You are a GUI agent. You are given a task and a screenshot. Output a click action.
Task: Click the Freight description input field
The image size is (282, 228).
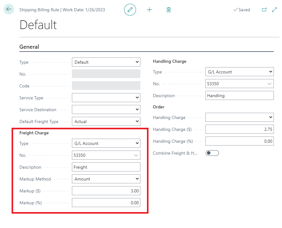coord(106,167)
